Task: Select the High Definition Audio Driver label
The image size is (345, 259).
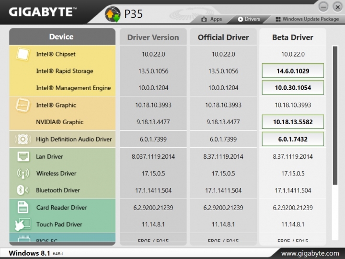Action: click(74, 139)
